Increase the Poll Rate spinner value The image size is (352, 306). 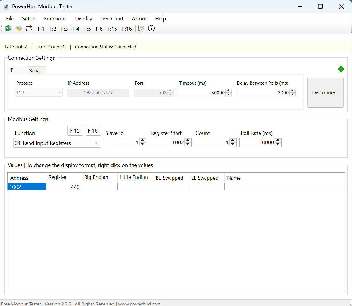point(278,141)
